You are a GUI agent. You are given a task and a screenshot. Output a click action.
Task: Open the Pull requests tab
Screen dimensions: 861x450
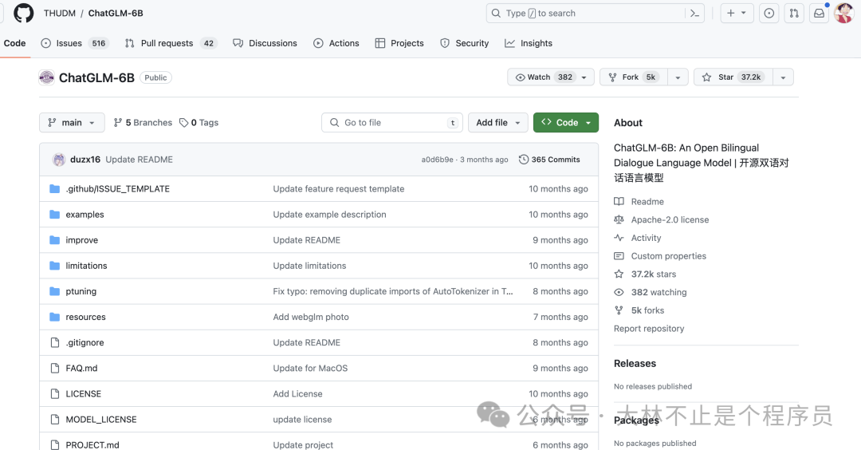[171, 43]
